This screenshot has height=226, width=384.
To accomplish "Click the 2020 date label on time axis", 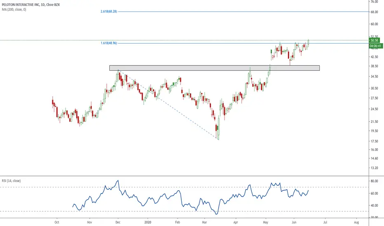I will (148, 222).
